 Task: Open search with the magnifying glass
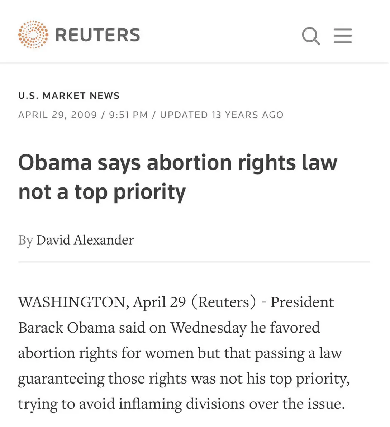pos(310,36)
